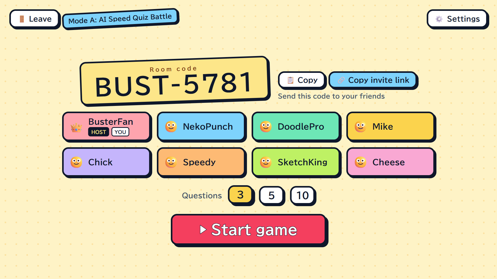Open Settings
The height and width of the screenshot is (279, 497).
coord(457,19)
